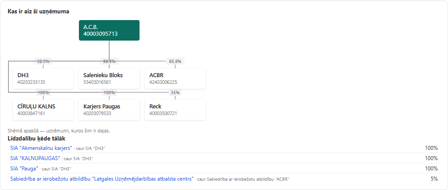Click the 95,8% label above ACBR
This screenshot has height=190, width=448.
pos(175,61)
